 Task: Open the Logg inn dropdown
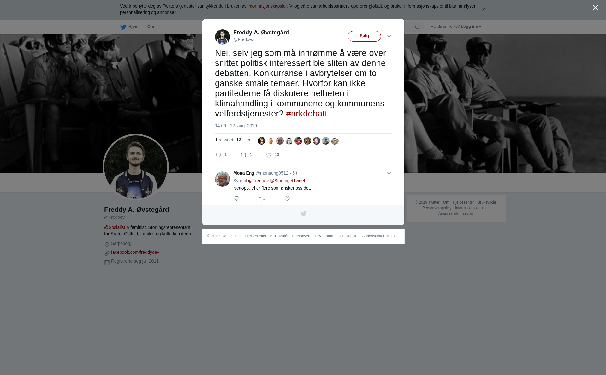tap(471, 27)
